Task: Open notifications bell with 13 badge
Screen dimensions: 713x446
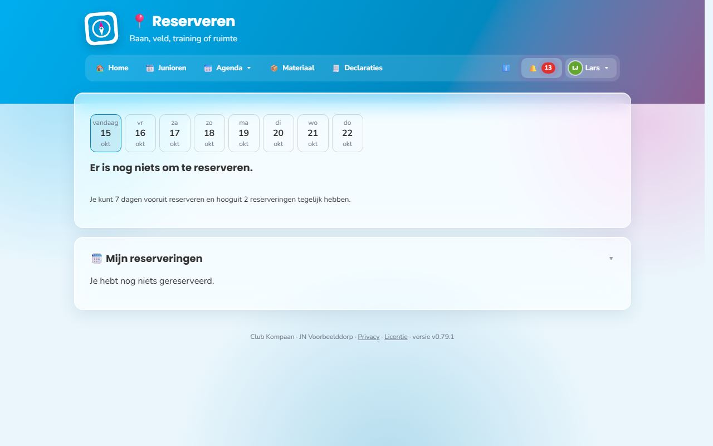Action: [541, 68]
